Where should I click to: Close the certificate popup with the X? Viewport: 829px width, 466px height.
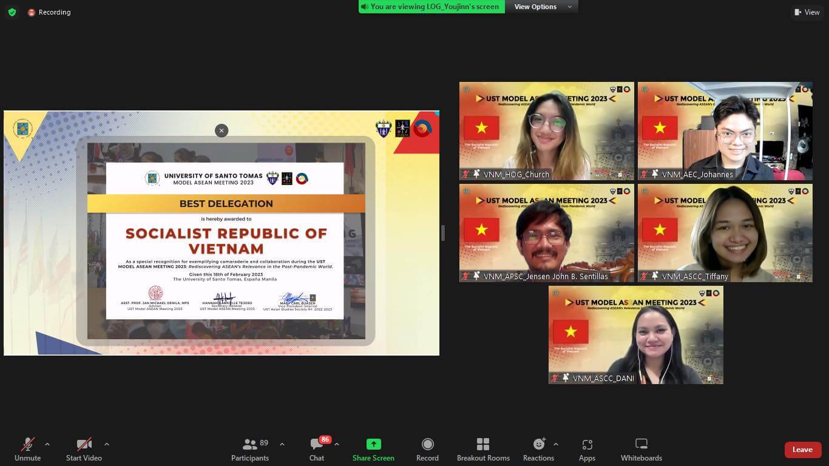(222, 130)
